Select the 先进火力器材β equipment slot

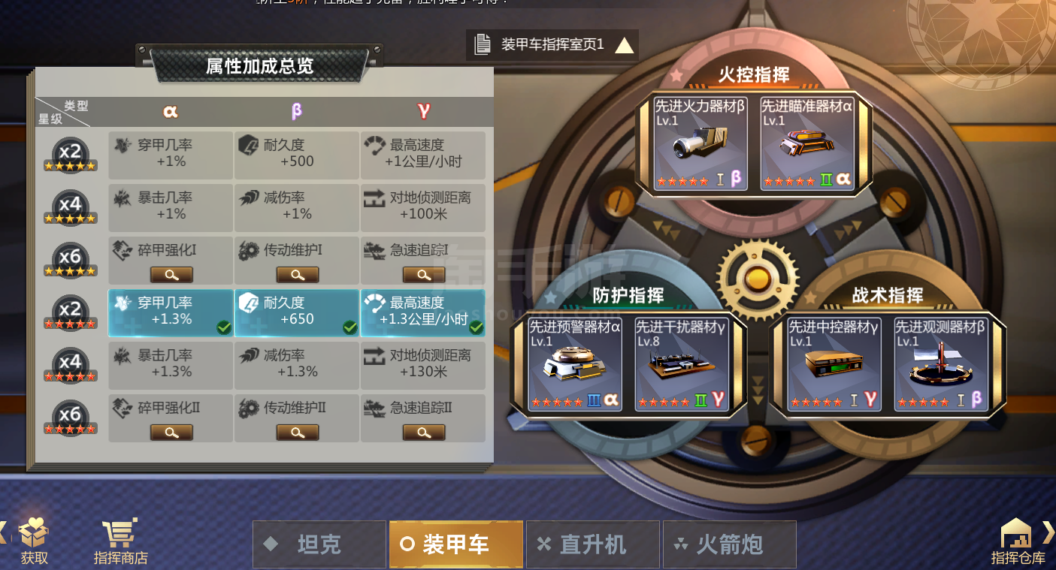(x=700, y=143)
